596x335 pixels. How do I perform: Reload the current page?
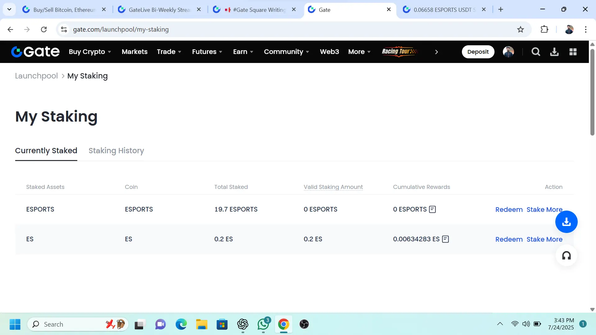(x=44, y=29)
